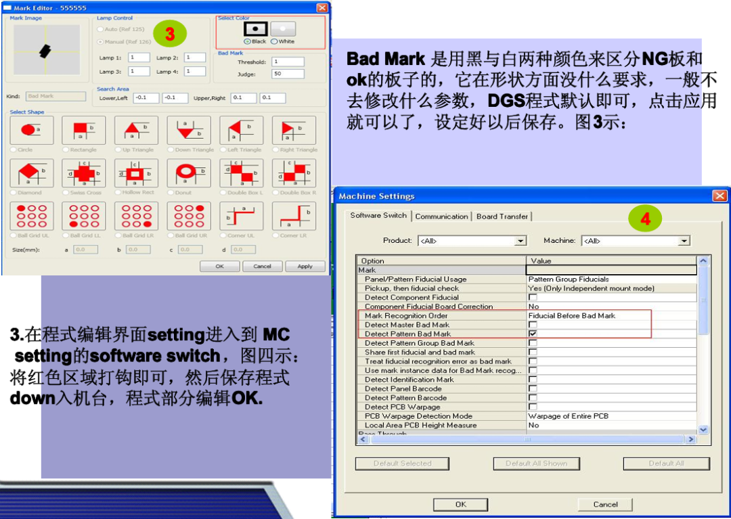Viewport: 731px width, 519px height.
Task: Click the Pattern Group Fiducials value
Action: (x=569, y=279)
